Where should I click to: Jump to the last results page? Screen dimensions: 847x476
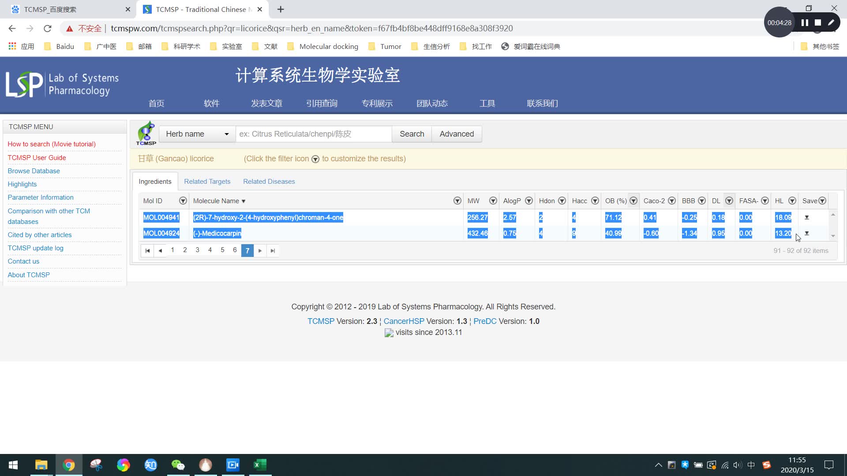tap(273, 251)
